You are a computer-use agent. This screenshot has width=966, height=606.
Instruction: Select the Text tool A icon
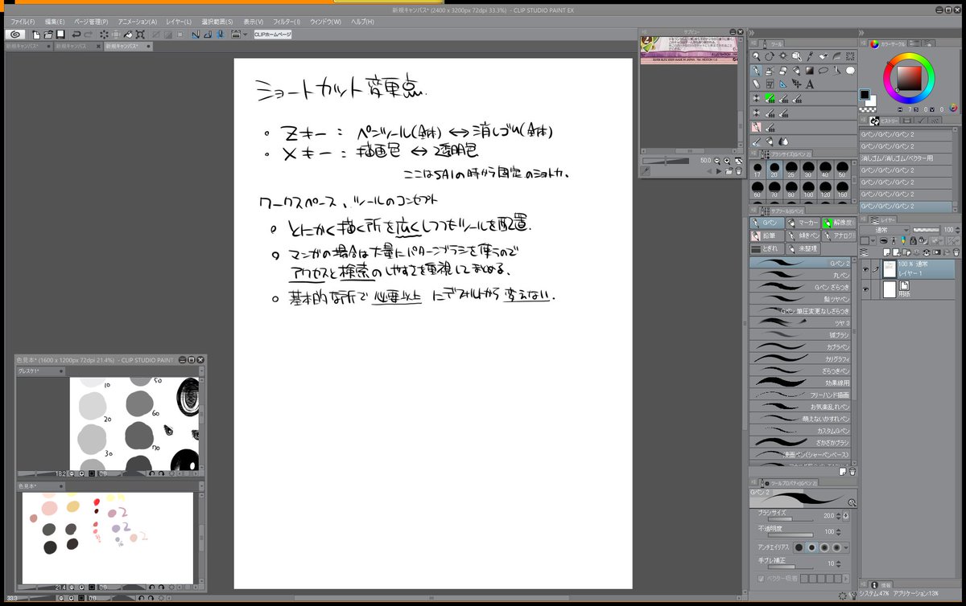(x=810, y=84)
